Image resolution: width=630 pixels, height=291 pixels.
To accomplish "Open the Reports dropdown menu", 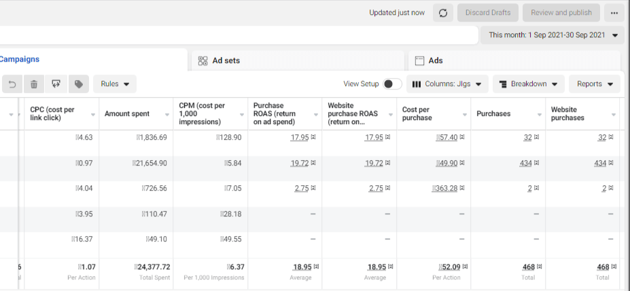I will (594, 84).
